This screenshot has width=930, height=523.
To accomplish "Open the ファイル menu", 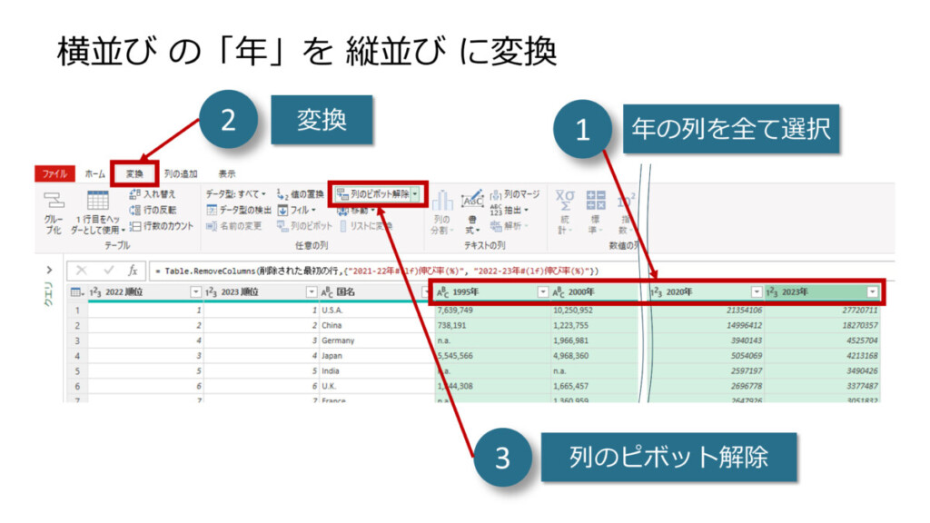I will [54, 173].
